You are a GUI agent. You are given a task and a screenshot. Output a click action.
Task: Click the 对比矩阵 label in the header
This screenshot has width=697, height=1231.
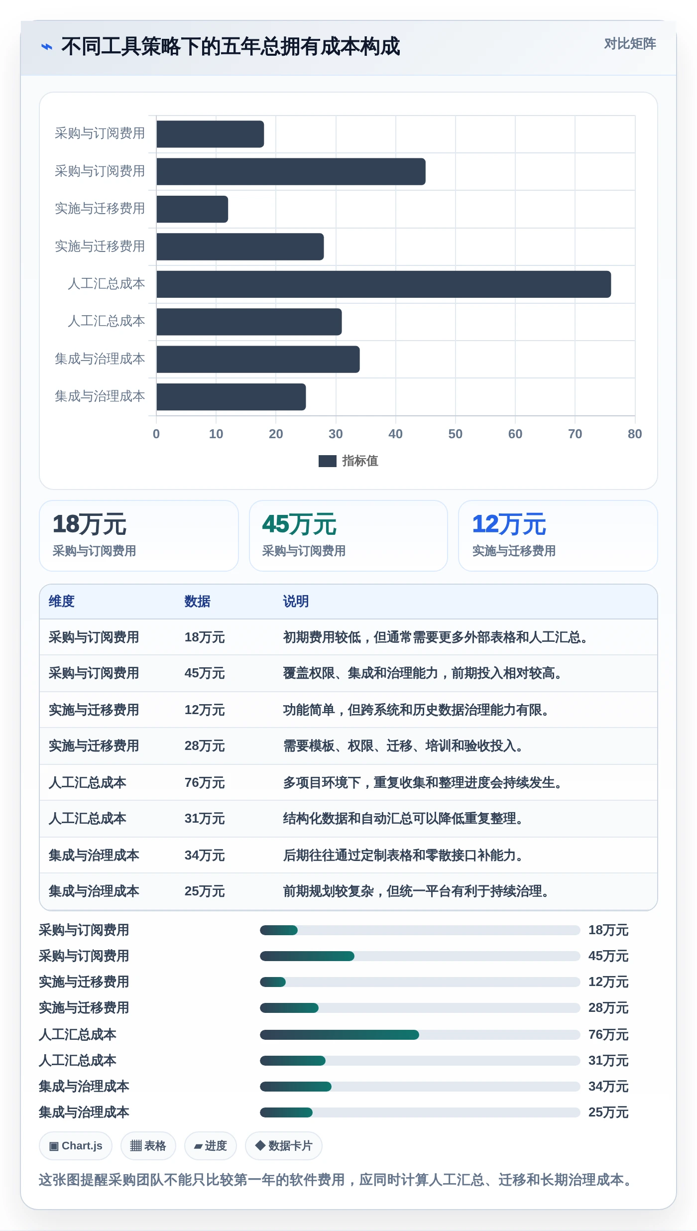click(x=630, y=44)
